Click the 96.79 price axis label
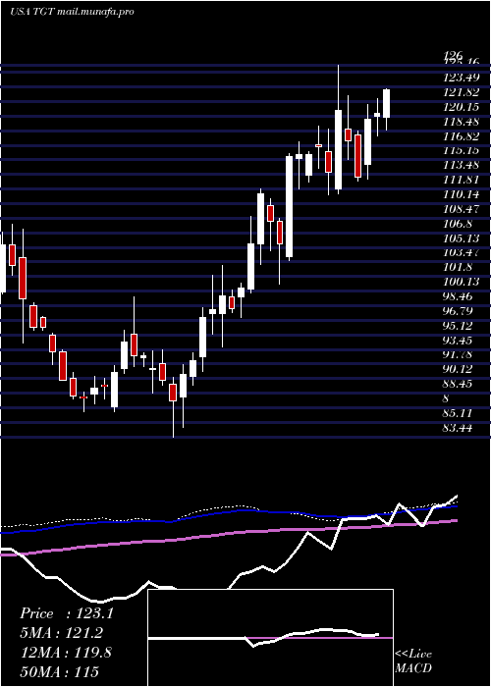The image size is (491, 687). 458,311
